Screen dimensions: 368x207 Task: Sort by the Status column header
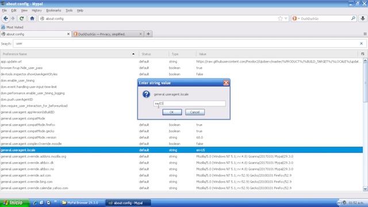[154, 54]
